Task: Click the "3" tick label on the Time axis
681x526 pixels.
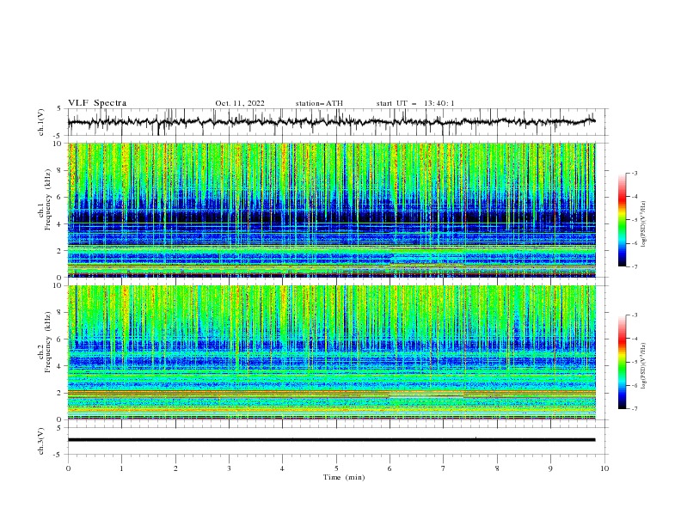Action: click(x=229, y=468)
